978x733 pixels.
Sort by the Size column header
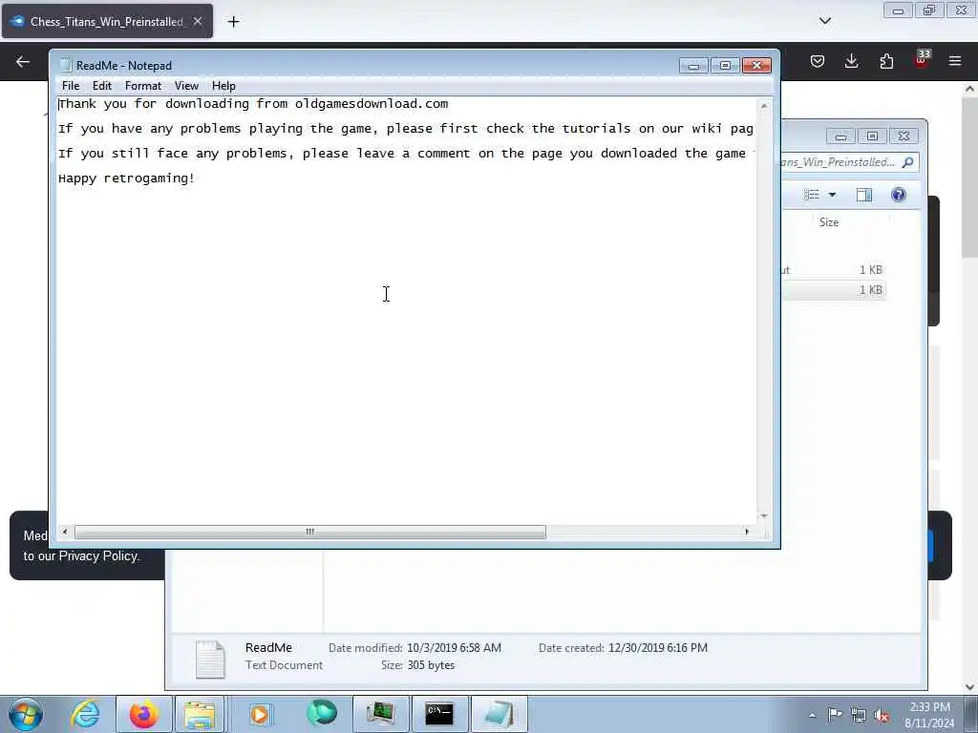click(829, 222)
